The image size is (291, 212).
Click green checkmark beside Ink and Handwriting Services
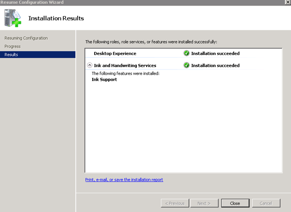[186, 65]
